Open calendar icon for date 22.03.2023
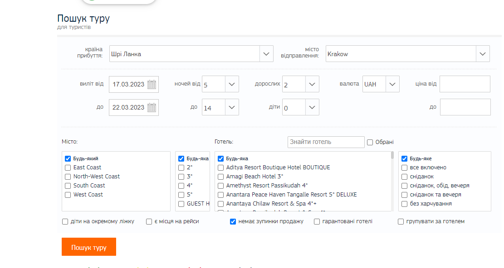 point(152,107)
